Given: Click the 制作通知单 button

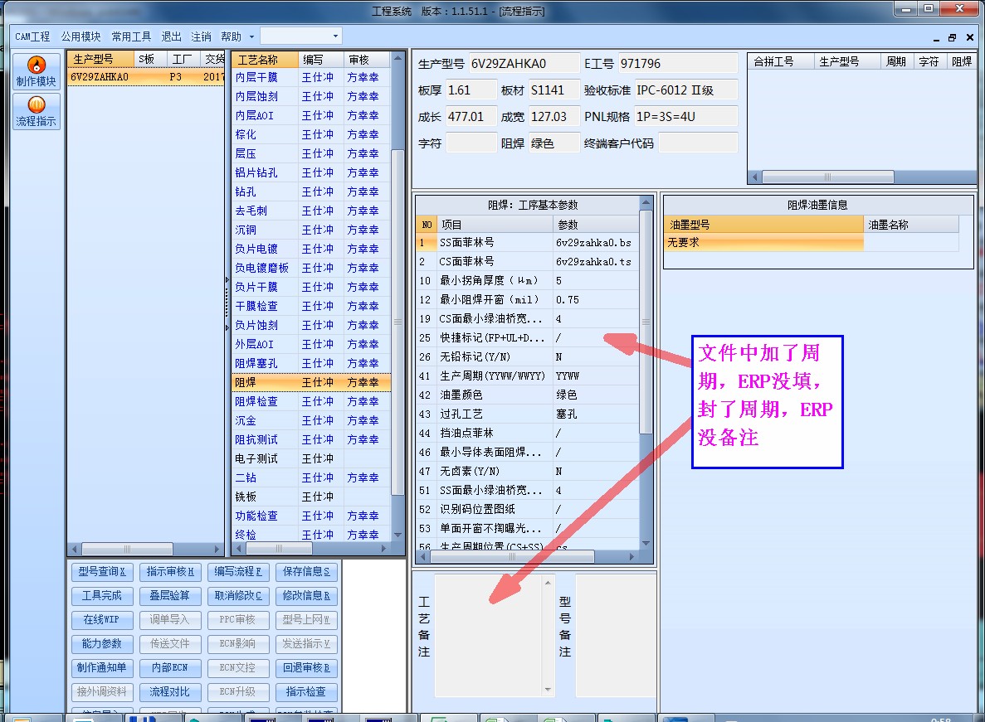Looking at the screenshot, I should (x=102, y=667).
